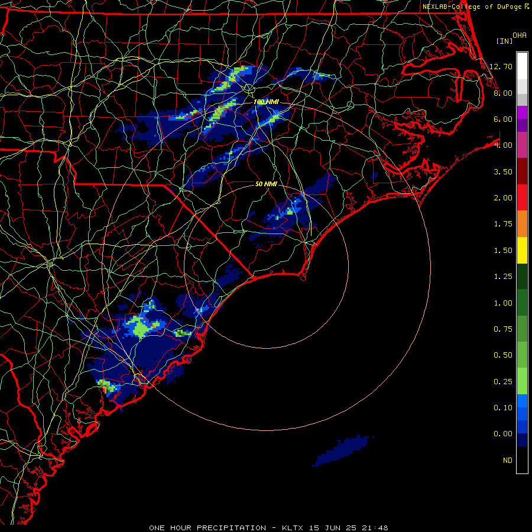Pick the white swatch beside 12.70

(x=522, y=66)
